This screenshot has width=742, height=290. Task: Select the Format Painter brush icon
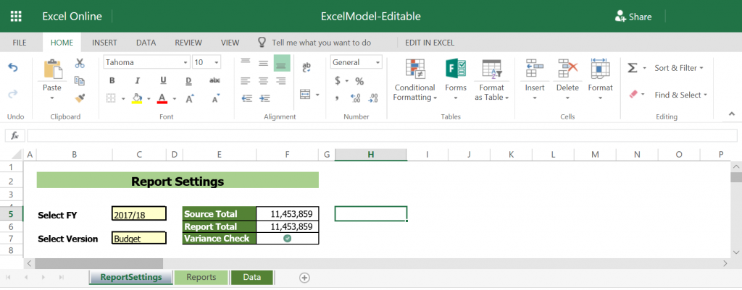(x=80, y=97)
